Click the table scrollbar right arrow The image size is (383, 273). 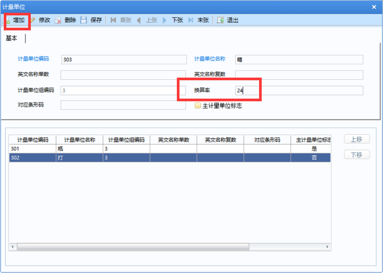327,247
